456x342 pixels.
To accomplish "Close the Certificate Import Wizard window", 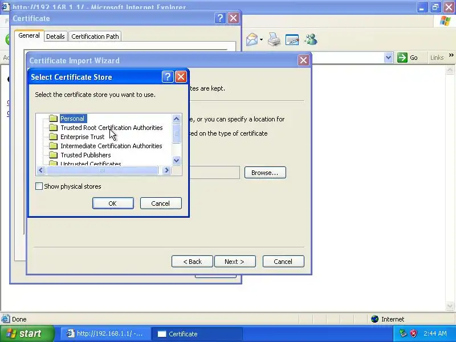I will tap(303, 60).
